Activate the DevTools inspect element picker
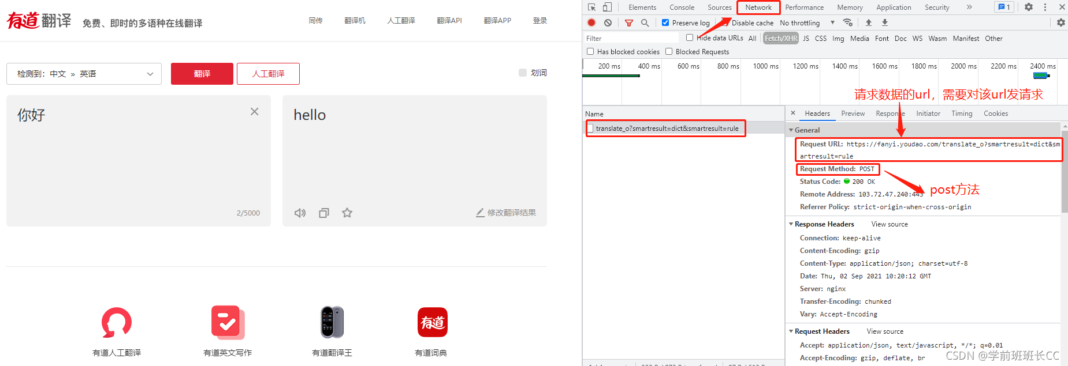This screenshot has width=1068, height=366. point(592,7)
